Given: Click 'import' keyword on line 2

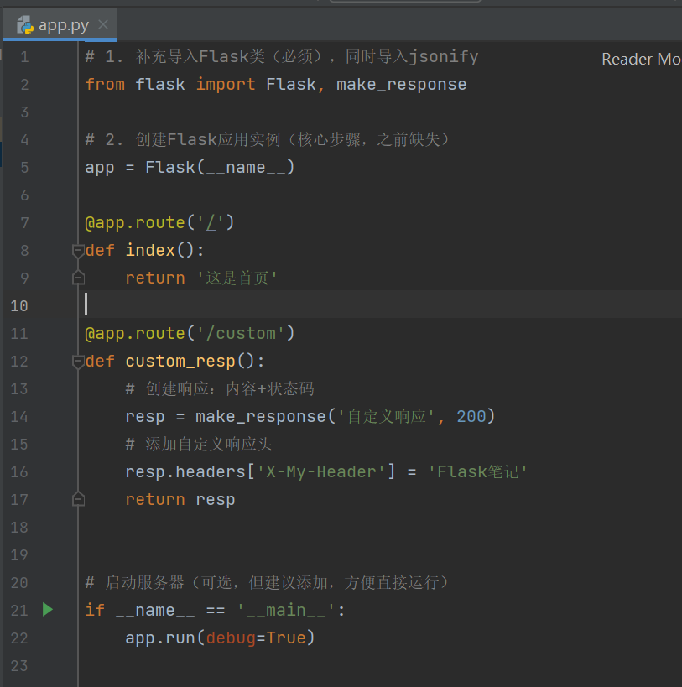Looking at the screenshot, I should (226, 84).
